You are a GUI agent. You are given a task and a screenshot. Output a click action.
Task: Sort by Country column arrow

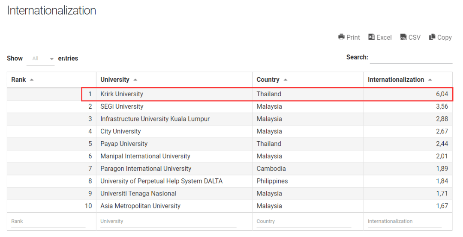(x=286, y=80)
